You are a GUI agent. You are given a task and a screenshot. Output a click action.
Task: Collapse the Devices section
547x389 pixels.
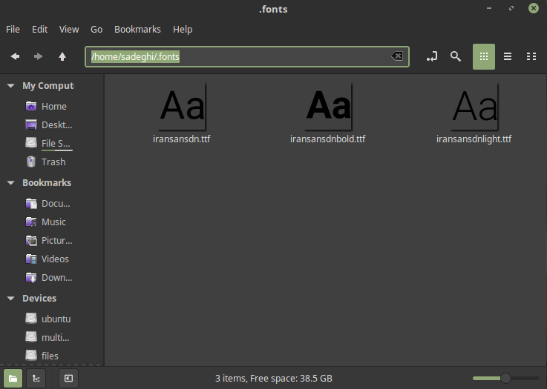coord(10,299)
